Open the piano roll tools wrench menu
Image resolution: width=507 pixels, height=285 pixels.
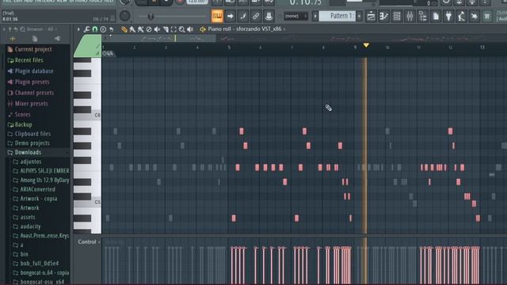(86, 29)
